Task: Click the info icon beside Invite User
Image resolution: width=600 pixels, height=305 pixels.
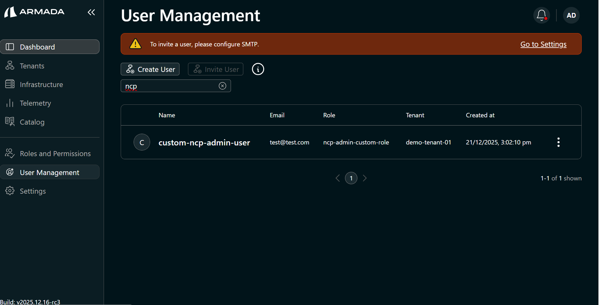Action: pyautogui.click(x=258, y=69)
